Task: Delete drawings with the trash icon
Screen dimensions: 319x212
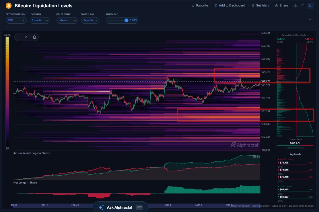Action: 34,37
